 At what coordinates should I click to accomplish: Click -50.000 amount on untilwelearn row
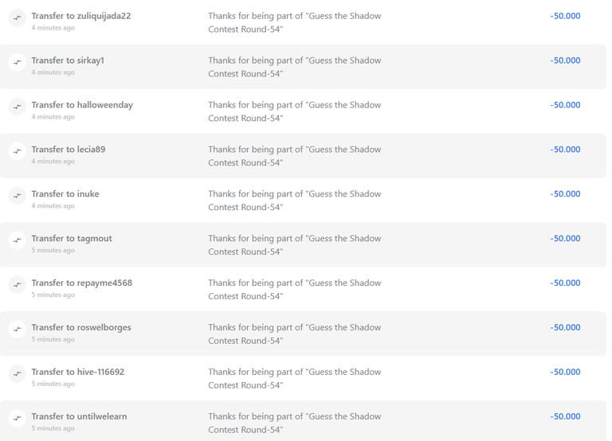[x=565, y=416]
